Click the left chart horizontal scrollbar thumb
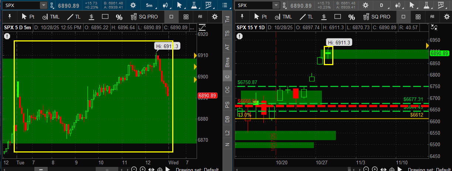452x171 pixels. tap(41, 169)
